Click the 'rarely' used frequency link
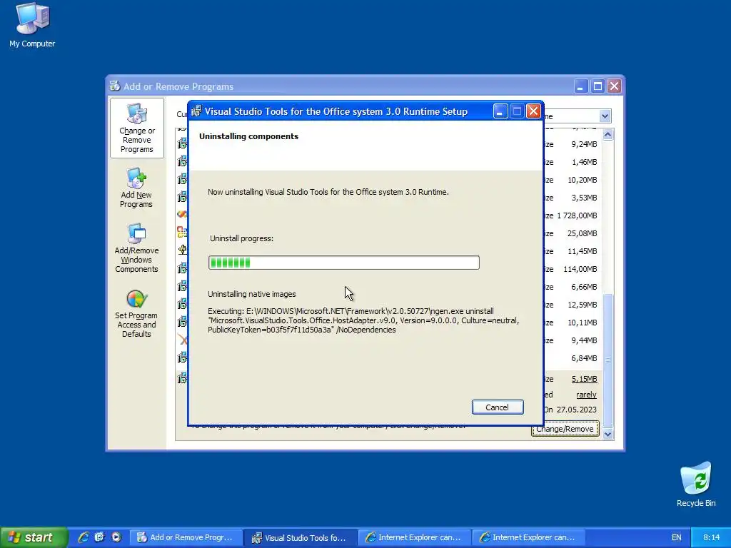 coord(586,395)
